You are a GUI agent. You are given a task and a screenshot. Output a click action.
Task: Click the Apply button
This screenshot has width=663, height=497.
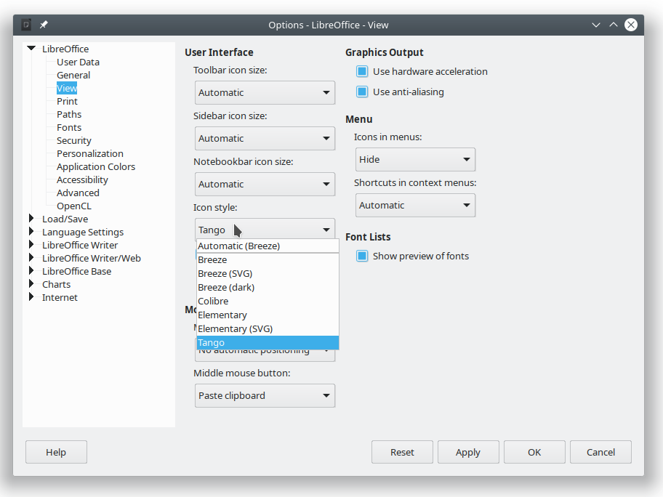tap(468, 452)
